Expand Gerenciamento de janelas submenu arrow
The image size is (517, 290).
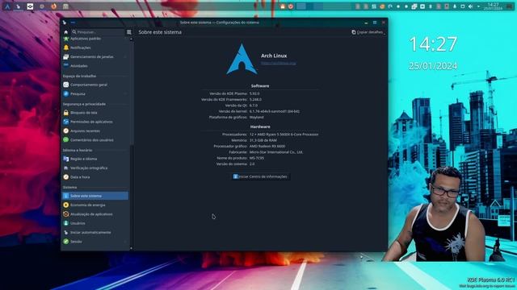(x=125, y=57)
